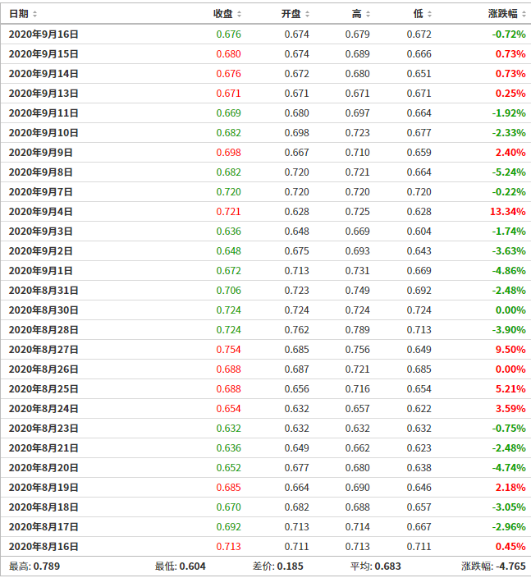Select the date cell 2020年9月13日
This screenshot has width=531, height=578.
(x=43, y=94)
